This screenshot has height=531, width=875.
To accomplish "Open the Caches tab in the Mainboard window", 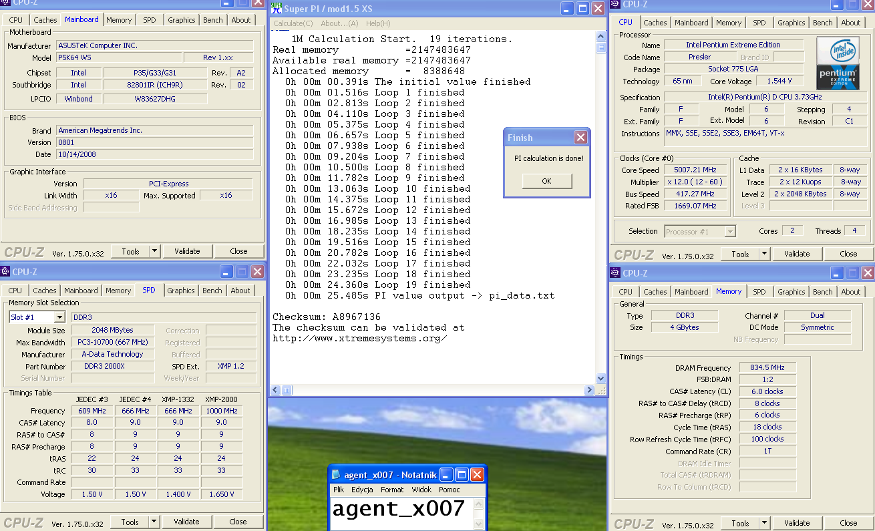I will tap(45, 20).
